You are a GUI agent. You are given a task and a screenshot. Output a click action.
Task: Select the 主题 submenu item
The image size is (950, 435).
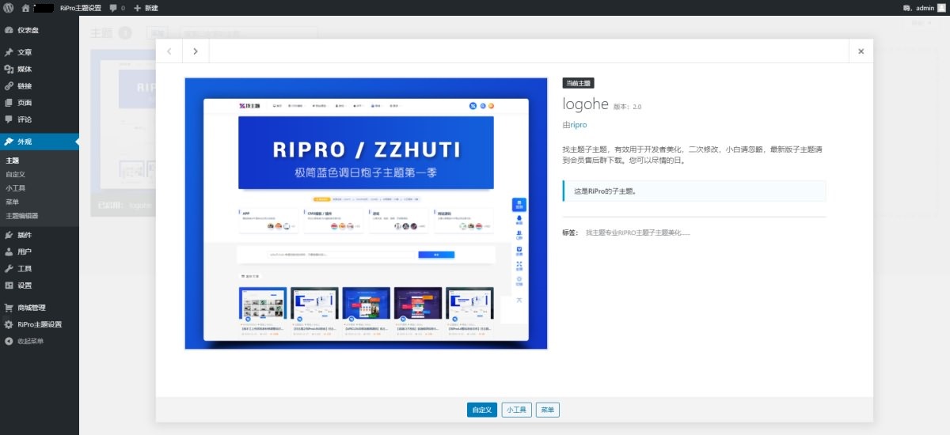pos(12,161)
